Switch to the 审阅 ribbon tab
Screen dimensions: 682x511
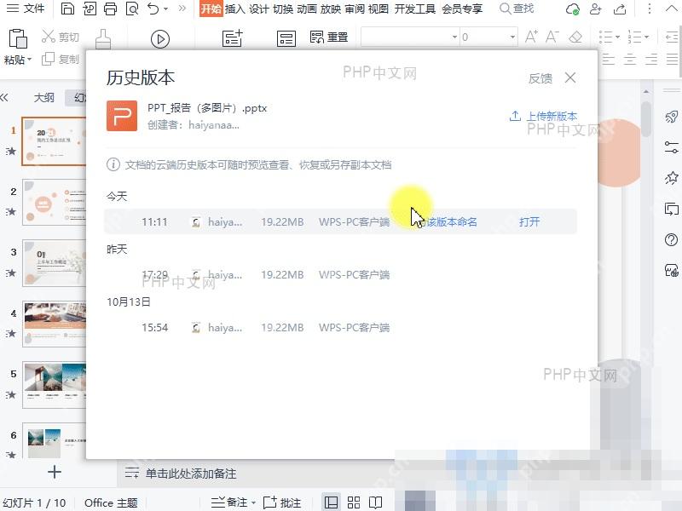[355, 9]
